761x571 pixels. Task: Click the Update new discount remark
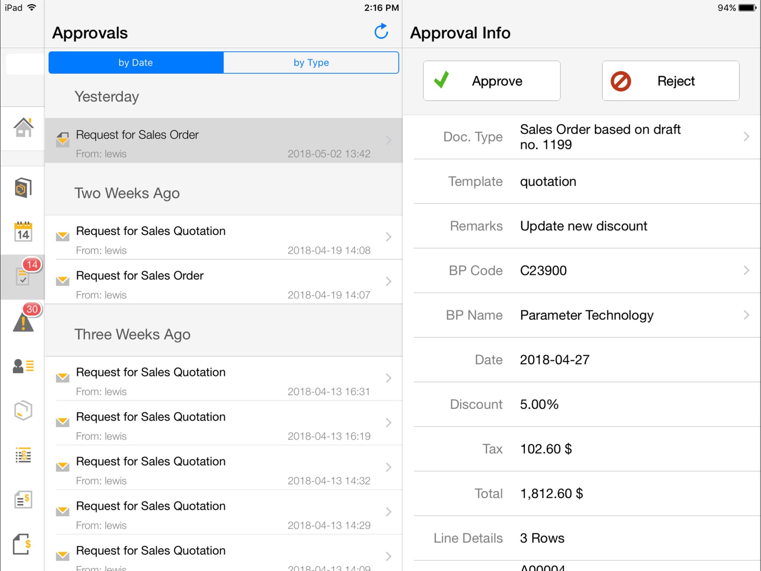pos(584,226)
